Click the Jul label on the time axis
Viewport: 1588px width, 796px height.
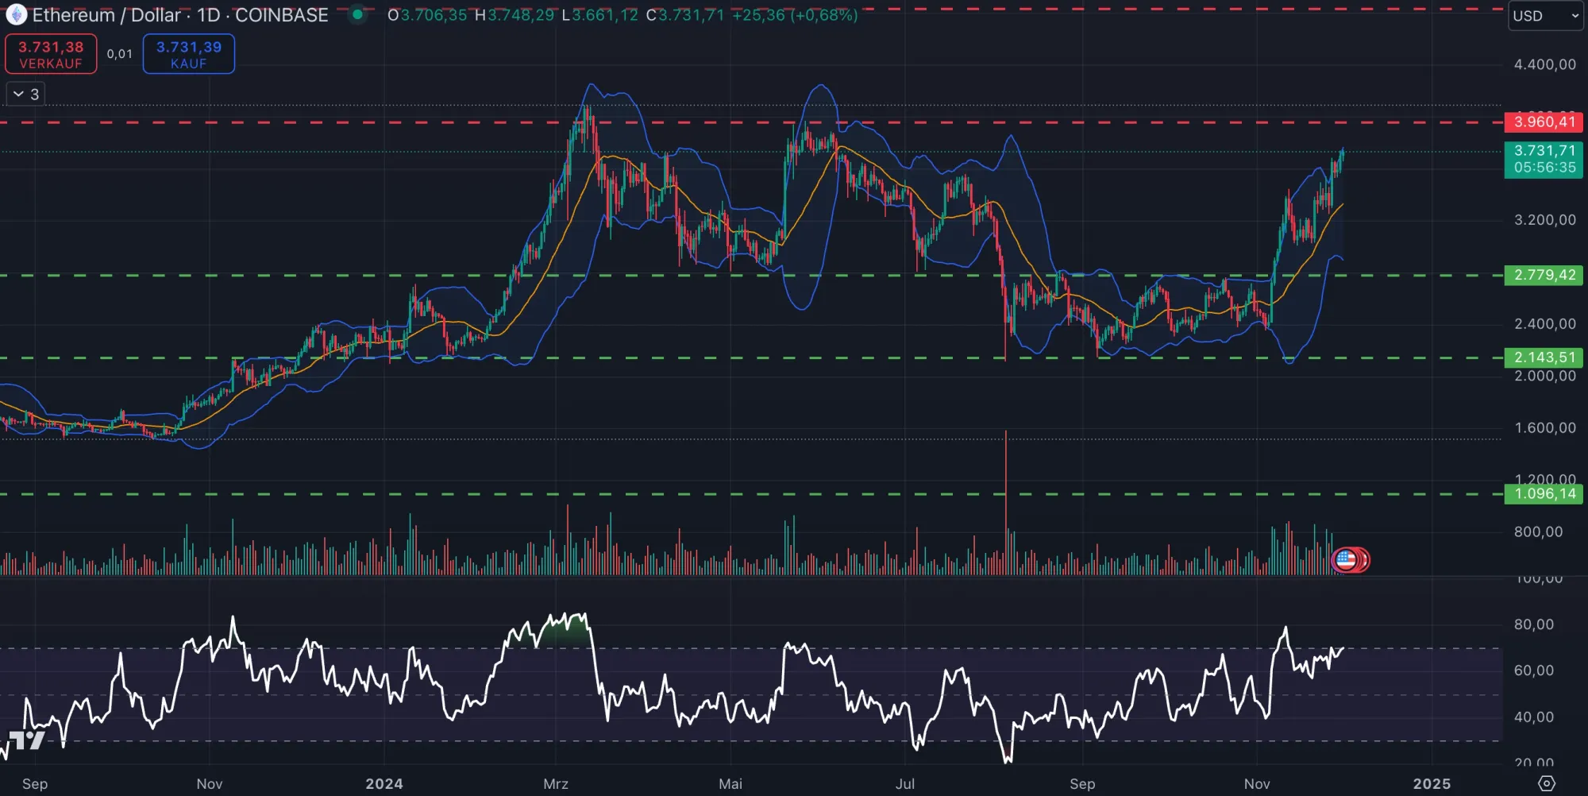click(x=905, y=783)
